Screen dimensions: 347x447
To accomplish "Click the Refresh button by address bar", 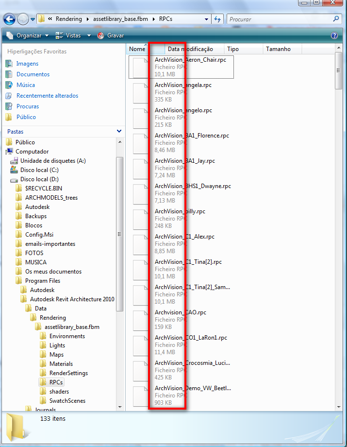I will [218, 19].
